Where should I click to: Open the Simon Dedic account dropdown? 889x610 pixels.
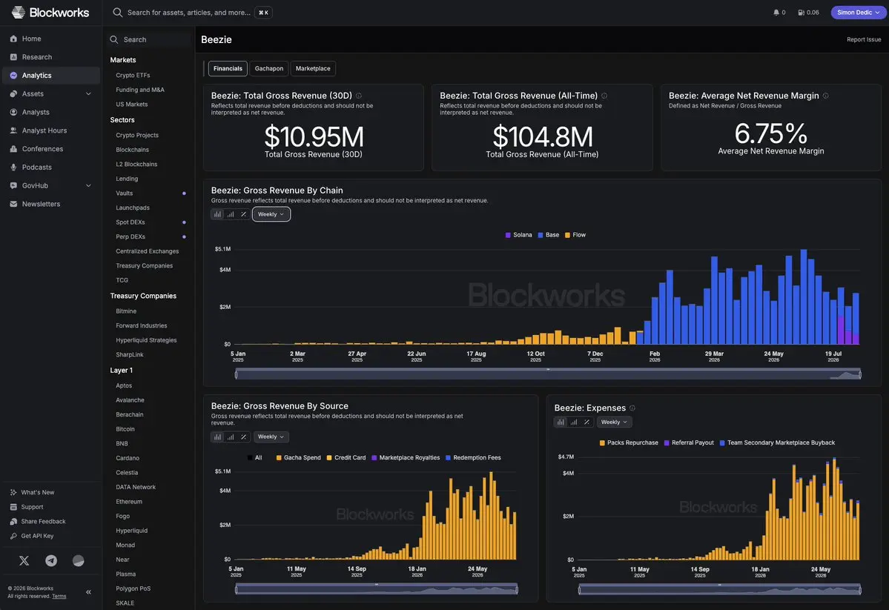tap(858, 13)
